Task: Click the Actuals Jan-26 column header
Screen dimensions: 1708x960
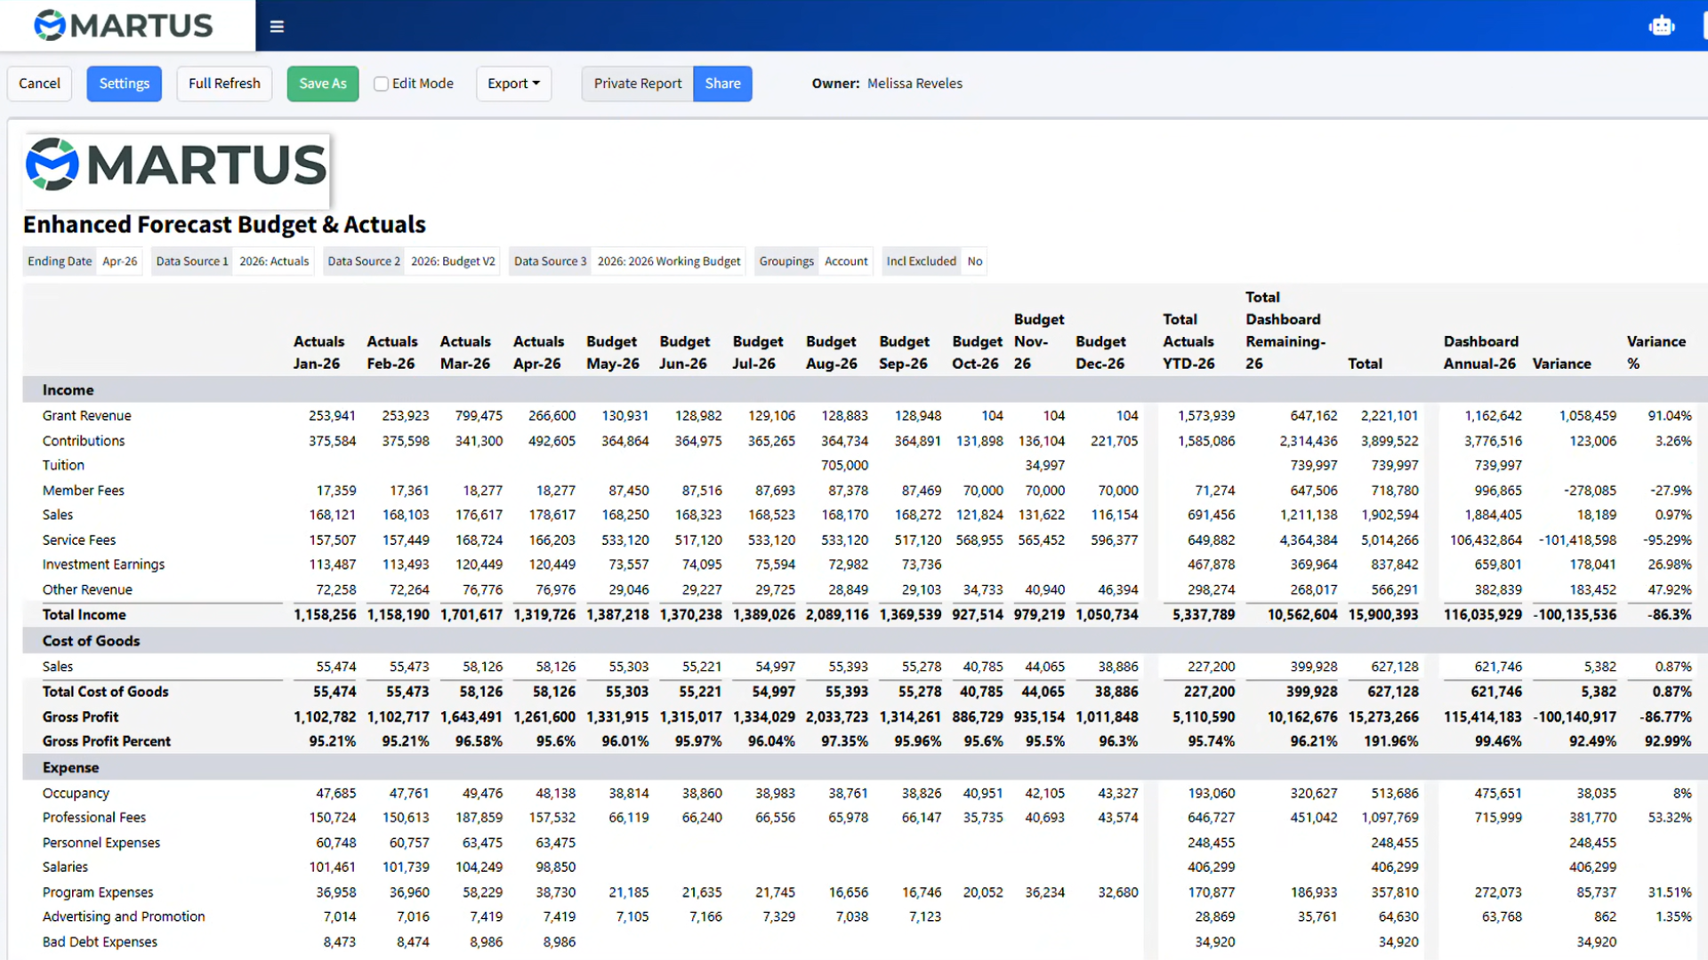Action: [318, 353]
